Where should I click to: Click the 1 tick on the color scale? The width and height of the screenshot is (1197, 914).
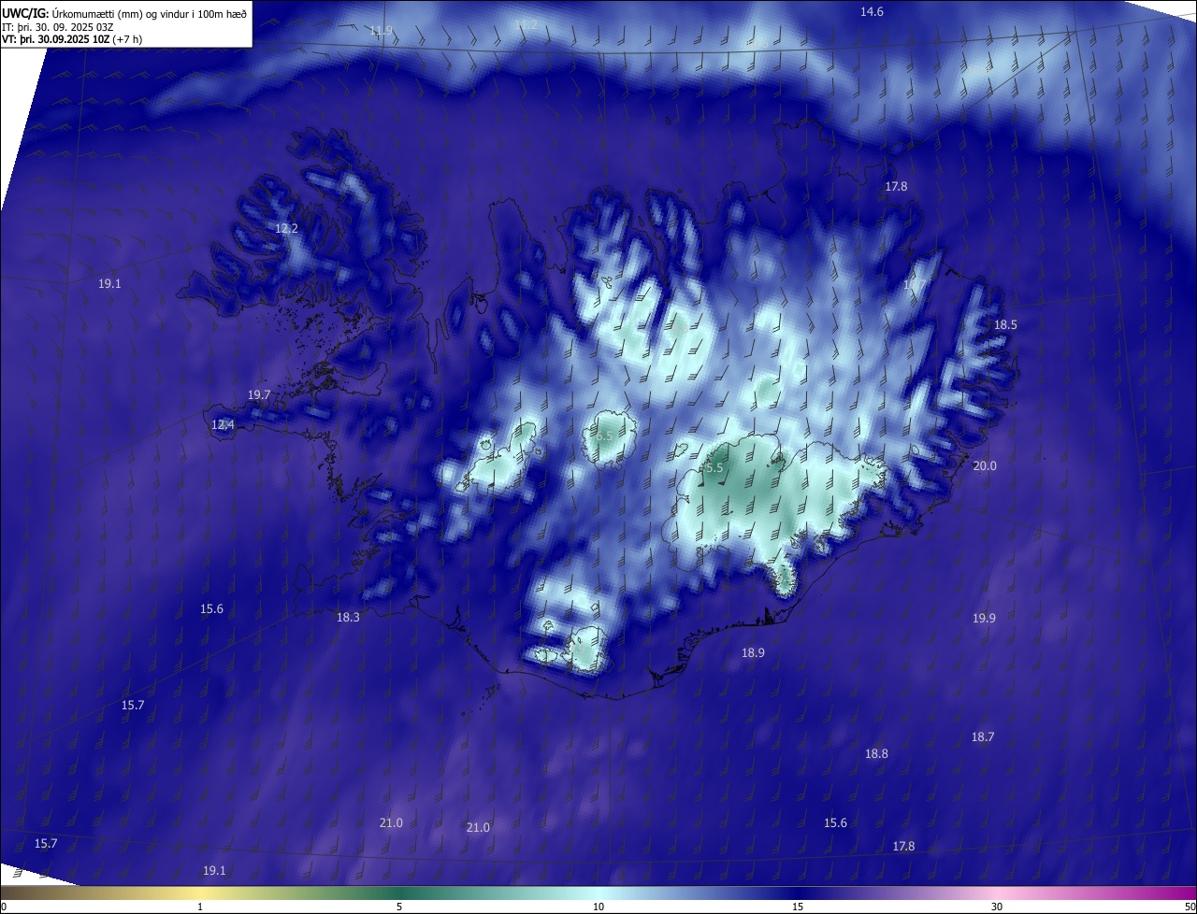pyautogui.click(x=200, y=907)
